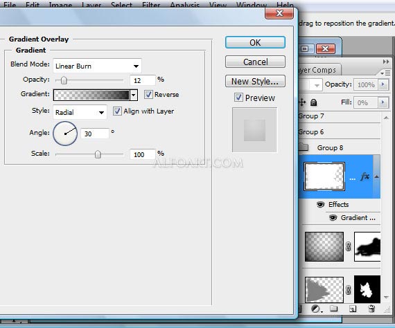Select the Group 7 layer row
The height and width of the screenshot is (328, 395).
[x=339, y=116]
